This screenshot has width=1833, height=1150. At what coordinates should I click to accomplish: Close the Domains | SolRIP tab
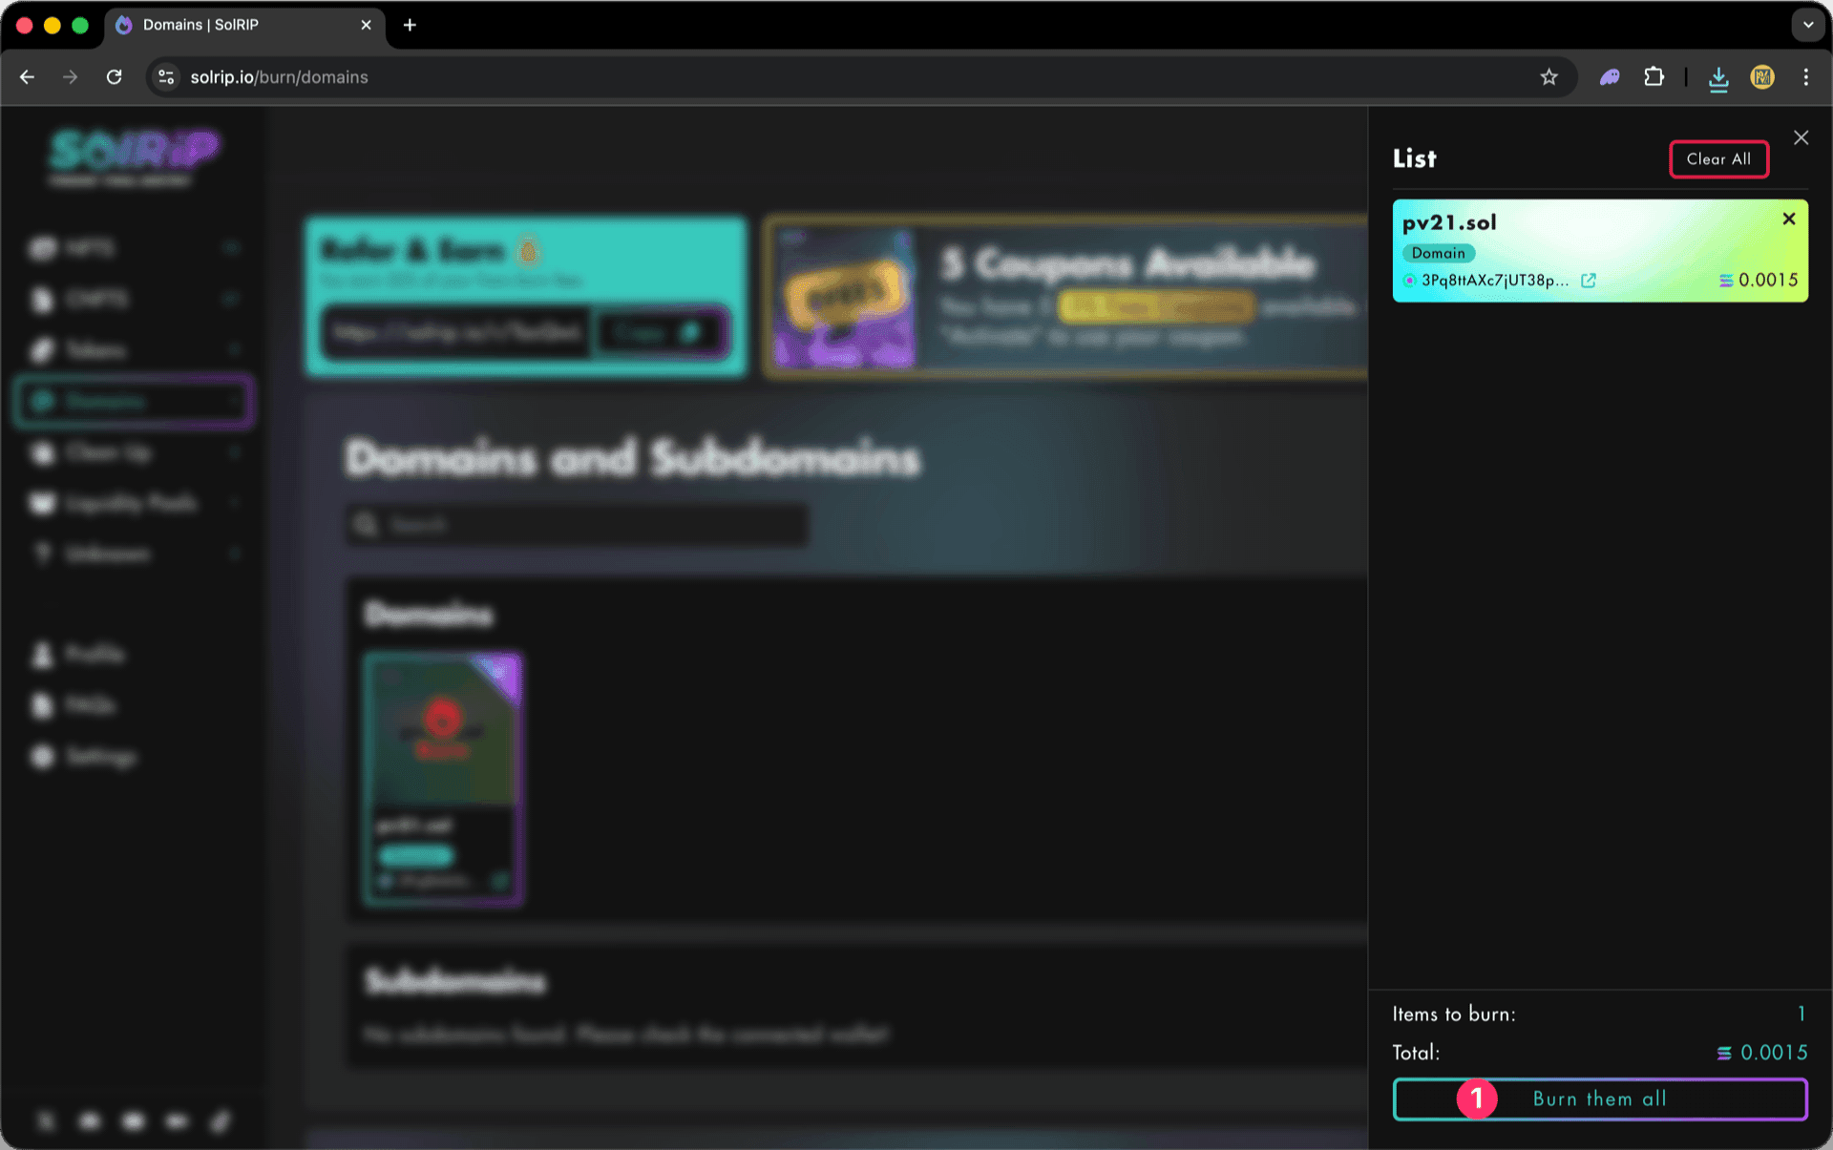[x=366, y=26]
